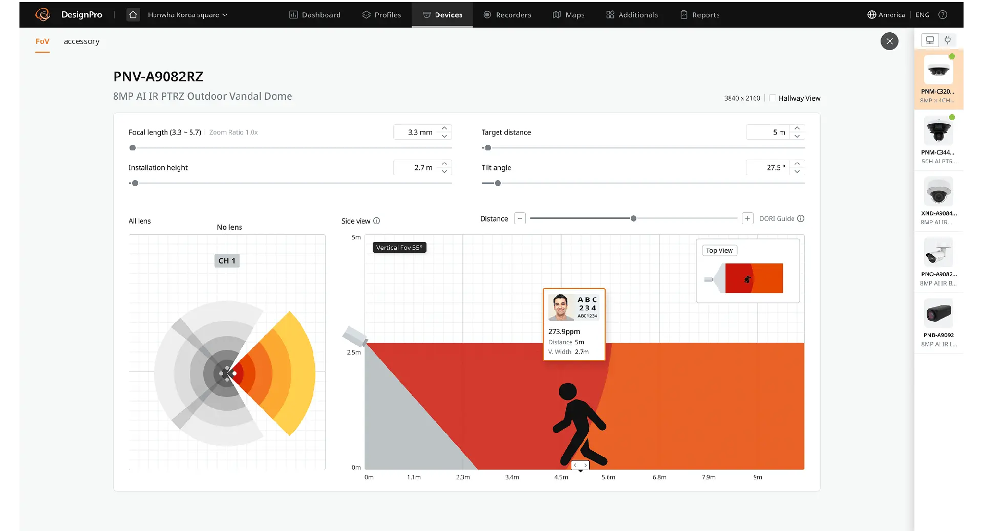Click the Zoom Ratio 1.0x text
Screen dimensions: 983x531
(x=233, y=132)
